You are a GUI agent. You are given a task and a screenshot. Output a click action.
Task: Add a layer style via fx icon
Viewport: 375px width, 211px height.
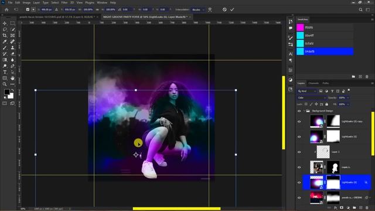pyautogui.click(x=335, y=208)
